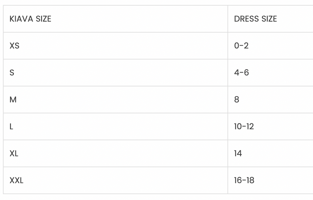The height and width of the screenshot is (200, 313).
Task: Click the 4-6 dress size cell
Action: pos(241,73)
